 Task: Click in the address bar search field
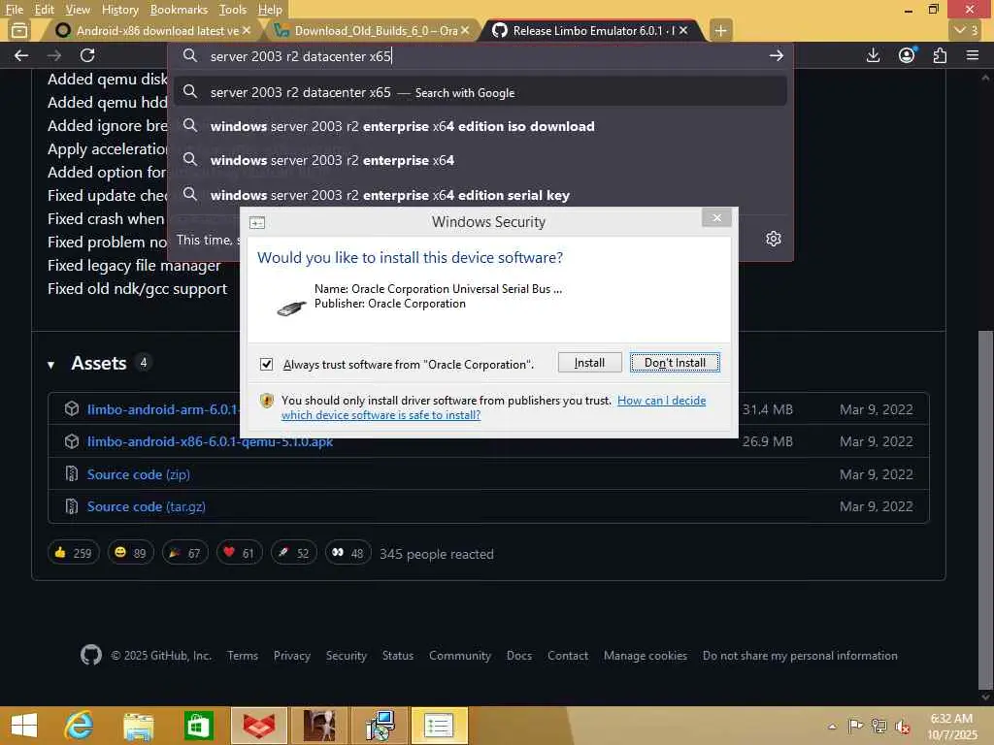[481, 55]
